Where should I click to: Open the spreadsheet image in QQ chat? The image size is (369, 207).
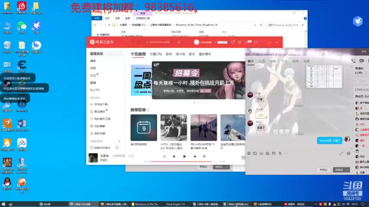click(324, 77)
